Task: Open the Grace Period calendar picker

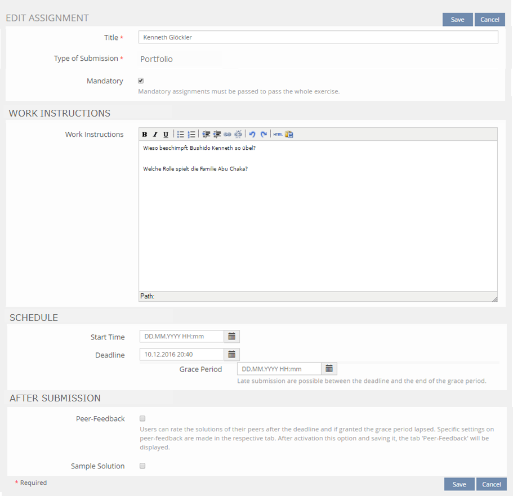Action: pos(329,369)
